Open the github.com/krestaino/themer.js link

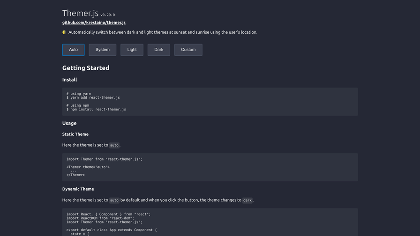pos(94,22)
